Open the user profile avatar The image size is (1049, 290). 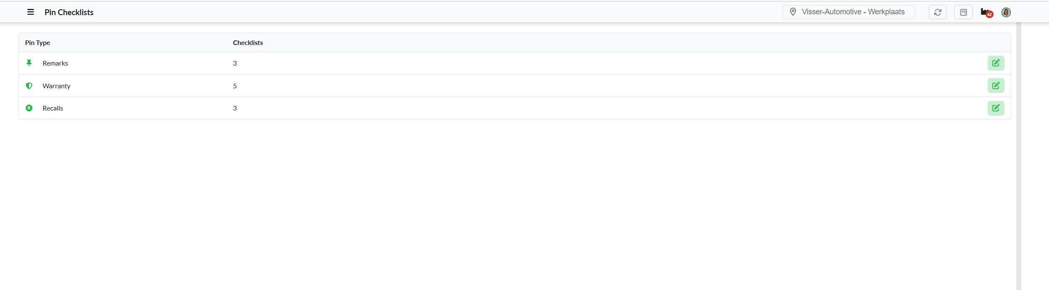[x=1006, y=13]
